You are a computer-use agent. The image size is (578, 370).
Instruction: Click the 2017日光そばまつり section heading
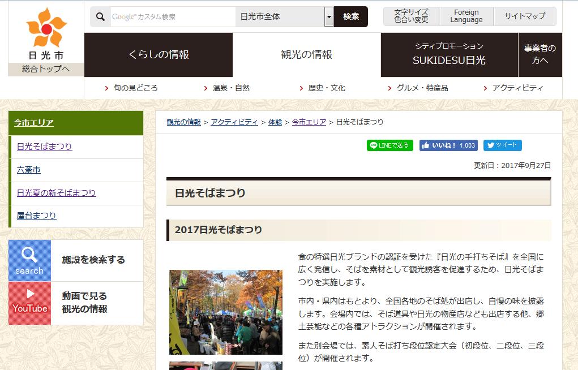pos(219,230)
